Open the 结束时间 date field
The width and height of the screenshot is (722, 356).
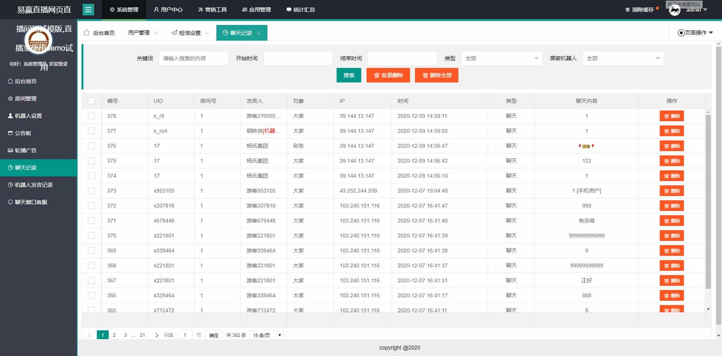403,58
